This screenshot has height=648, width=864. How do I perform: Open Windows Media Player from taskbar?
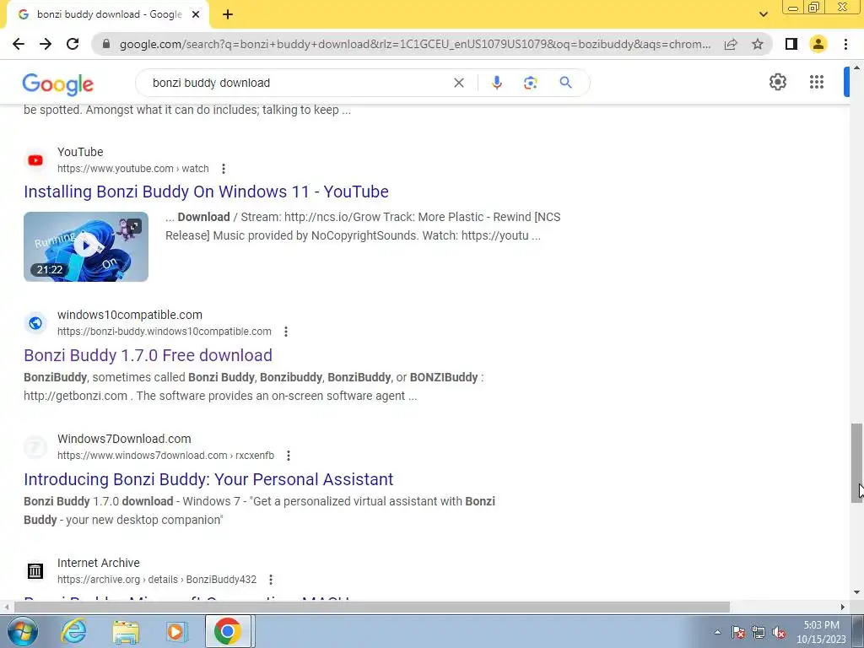tap(177, 631)
